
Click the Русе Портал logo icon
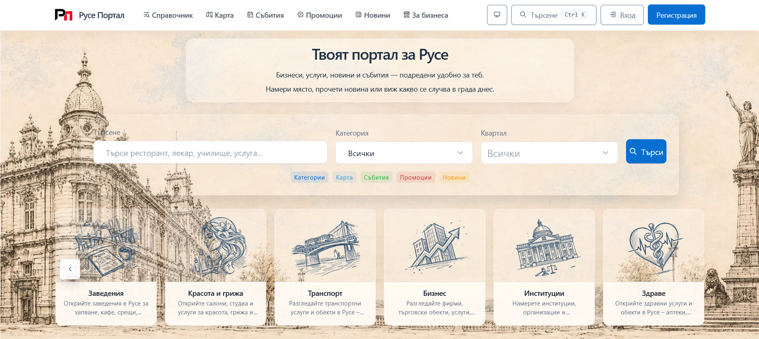[x=63, y=15]
